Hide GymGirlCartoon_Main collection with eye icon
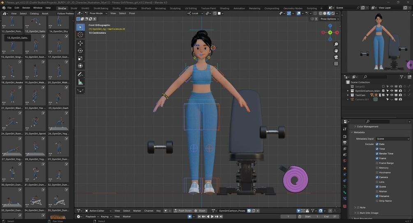 tap(392, 91)
